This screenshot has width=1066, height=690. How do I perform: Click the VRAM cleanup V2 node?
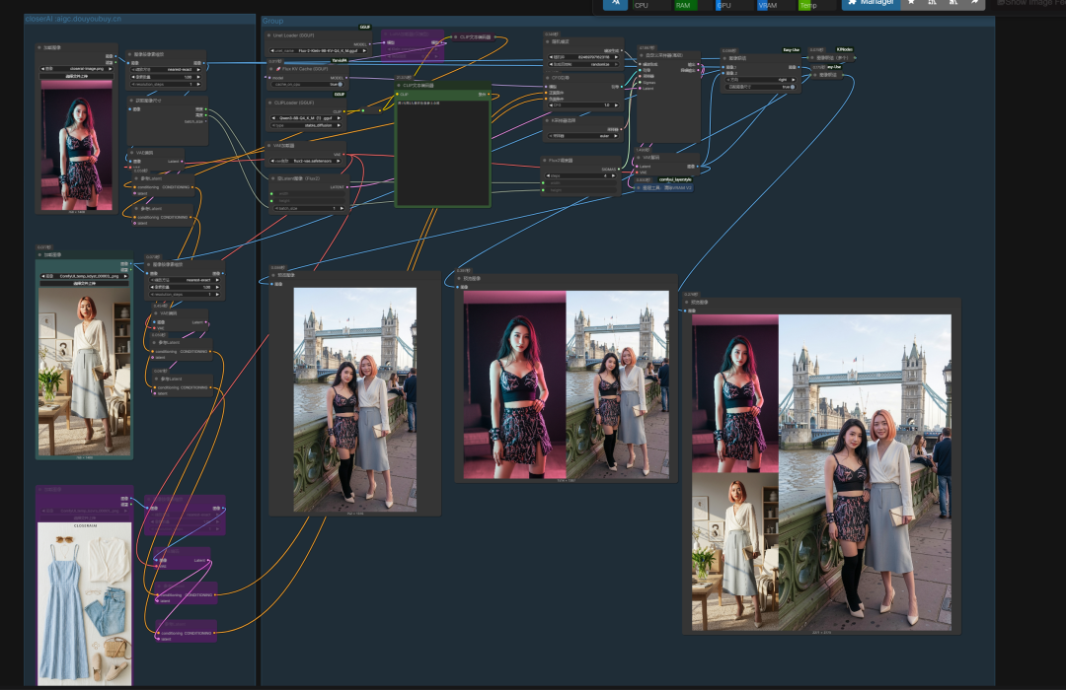pyautogui.click(x=665, y=187)
